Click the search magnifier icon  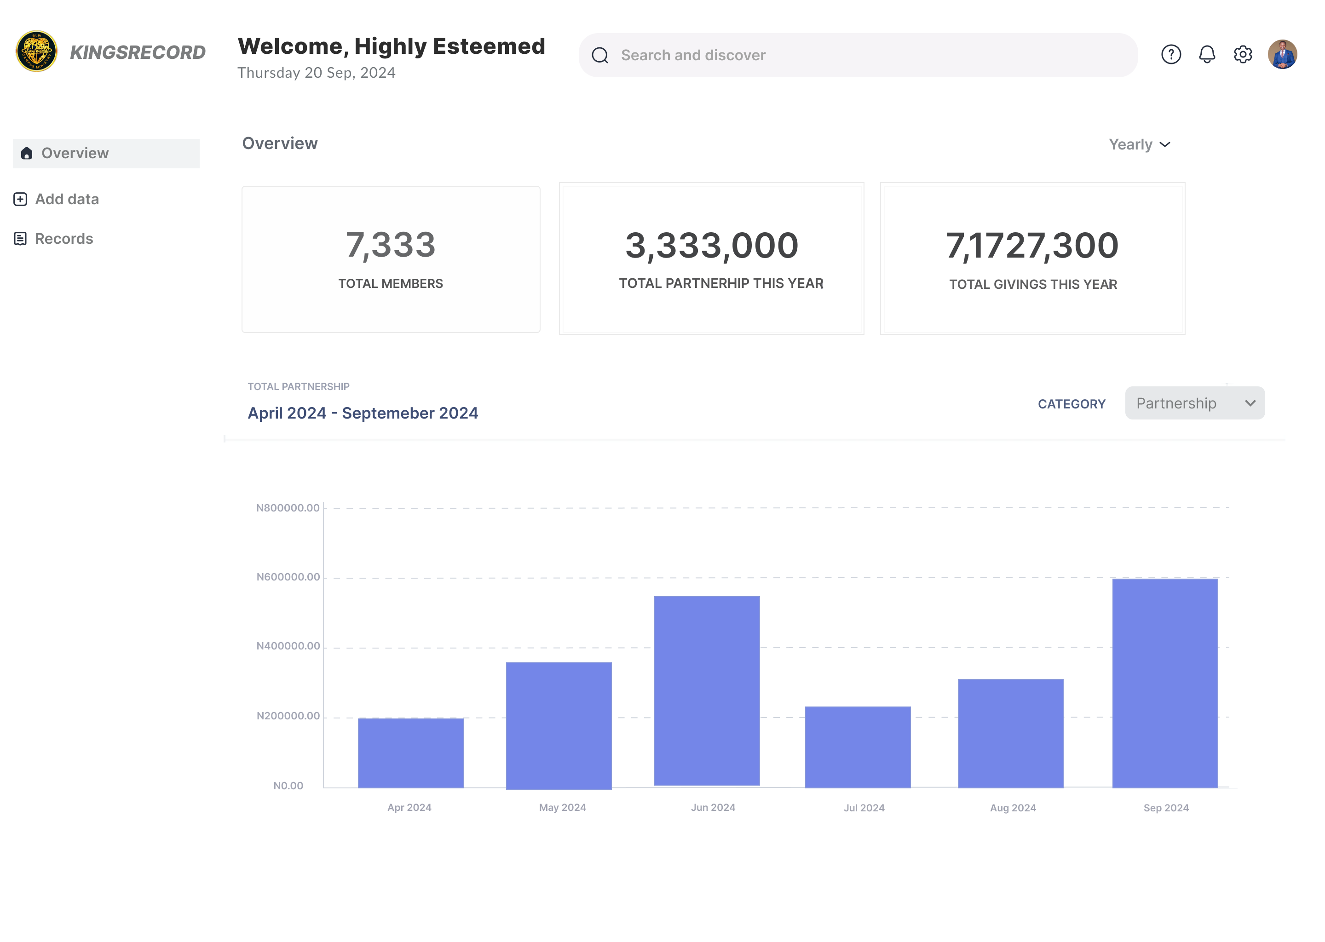(x=600, y=56)
